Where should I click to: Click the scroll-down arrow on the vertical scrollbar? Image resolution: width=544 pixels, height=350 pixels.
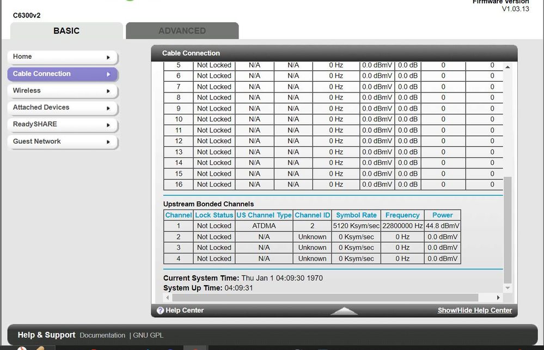pos(508,287)
